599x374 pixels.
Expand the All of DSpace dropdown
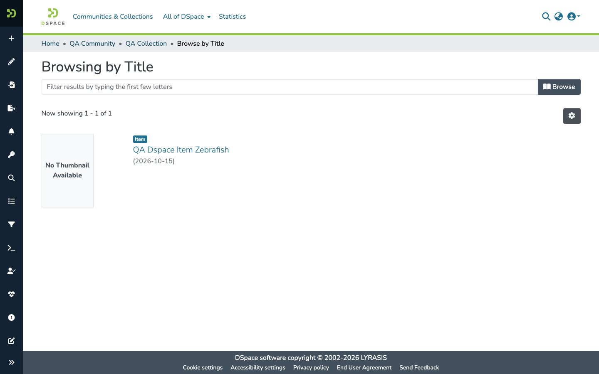point(187,17)
